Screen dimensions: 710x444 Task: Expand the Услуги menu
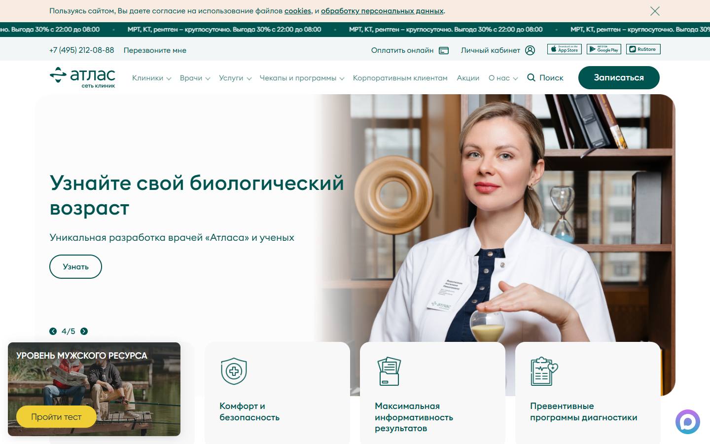pyautogui.click(x=235, y=78)
